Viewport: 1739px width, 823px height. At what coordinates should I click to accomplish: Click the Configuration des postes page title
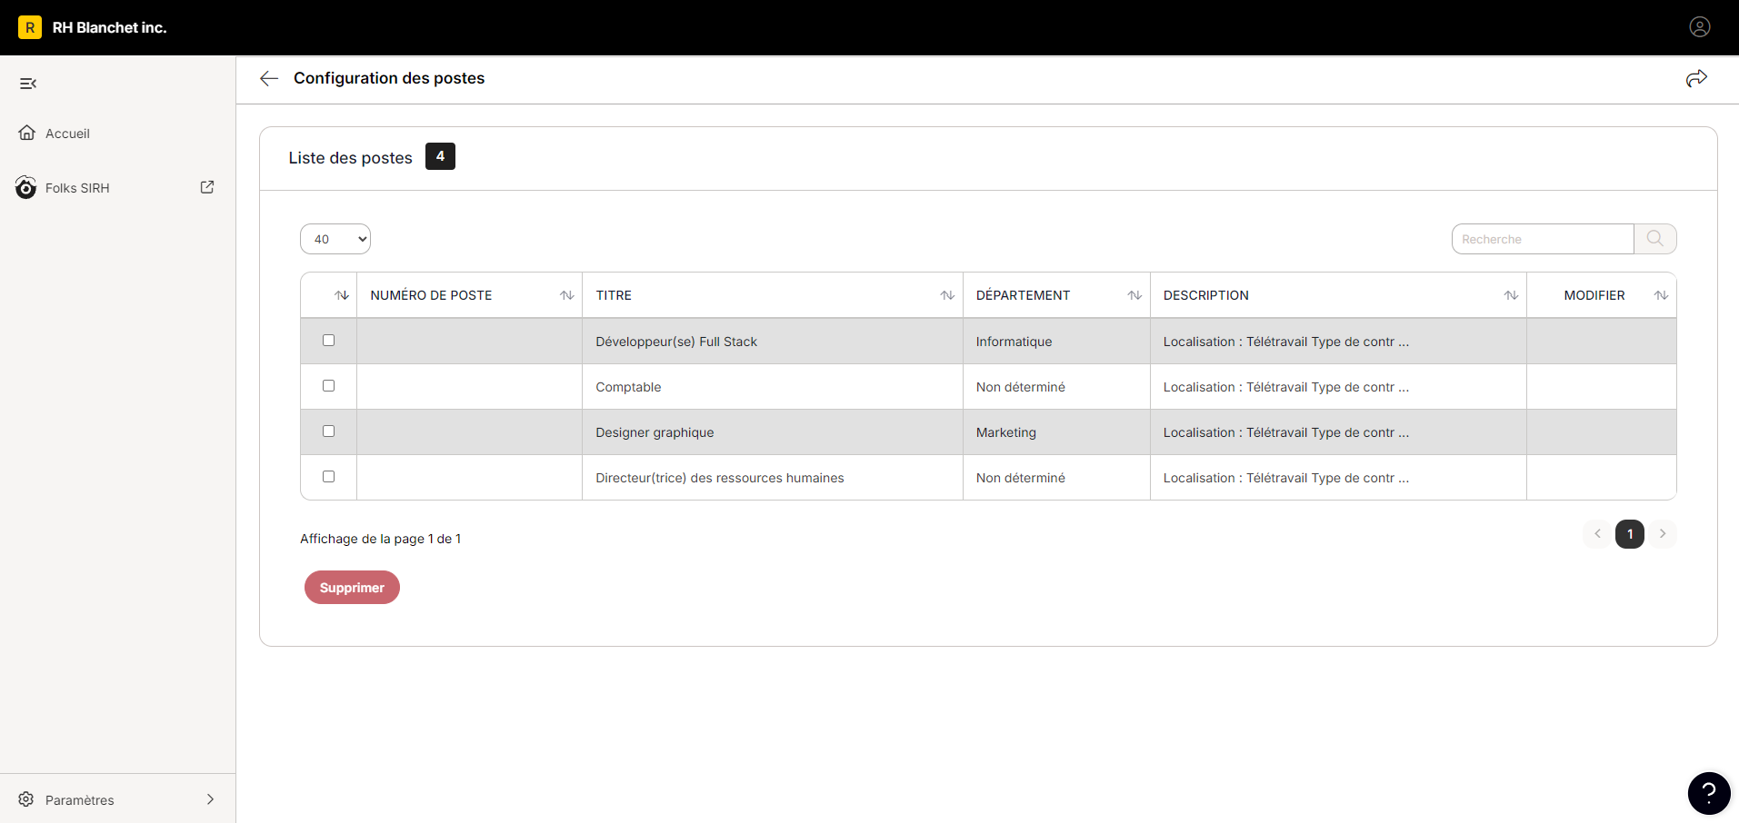click(x=389, y=78)
